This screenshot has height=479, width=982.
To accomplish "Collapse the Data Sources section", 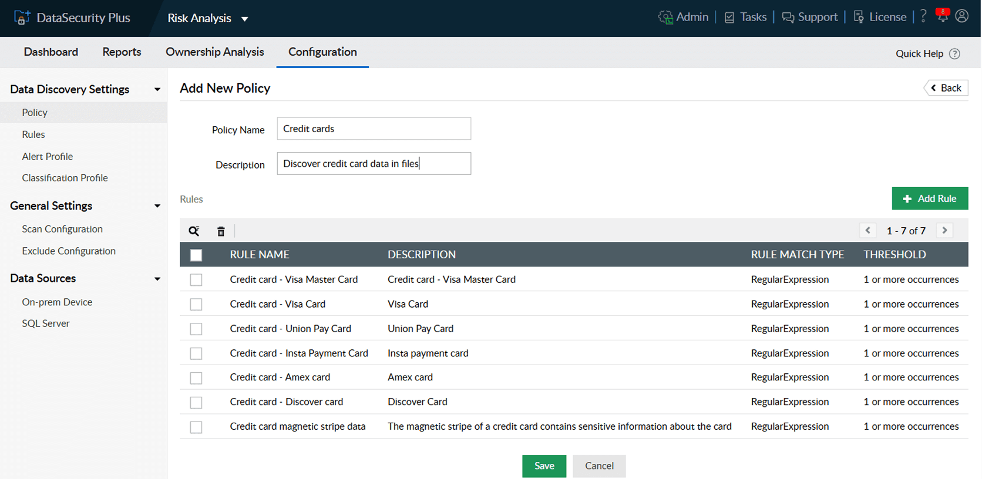I will [157, 279].
